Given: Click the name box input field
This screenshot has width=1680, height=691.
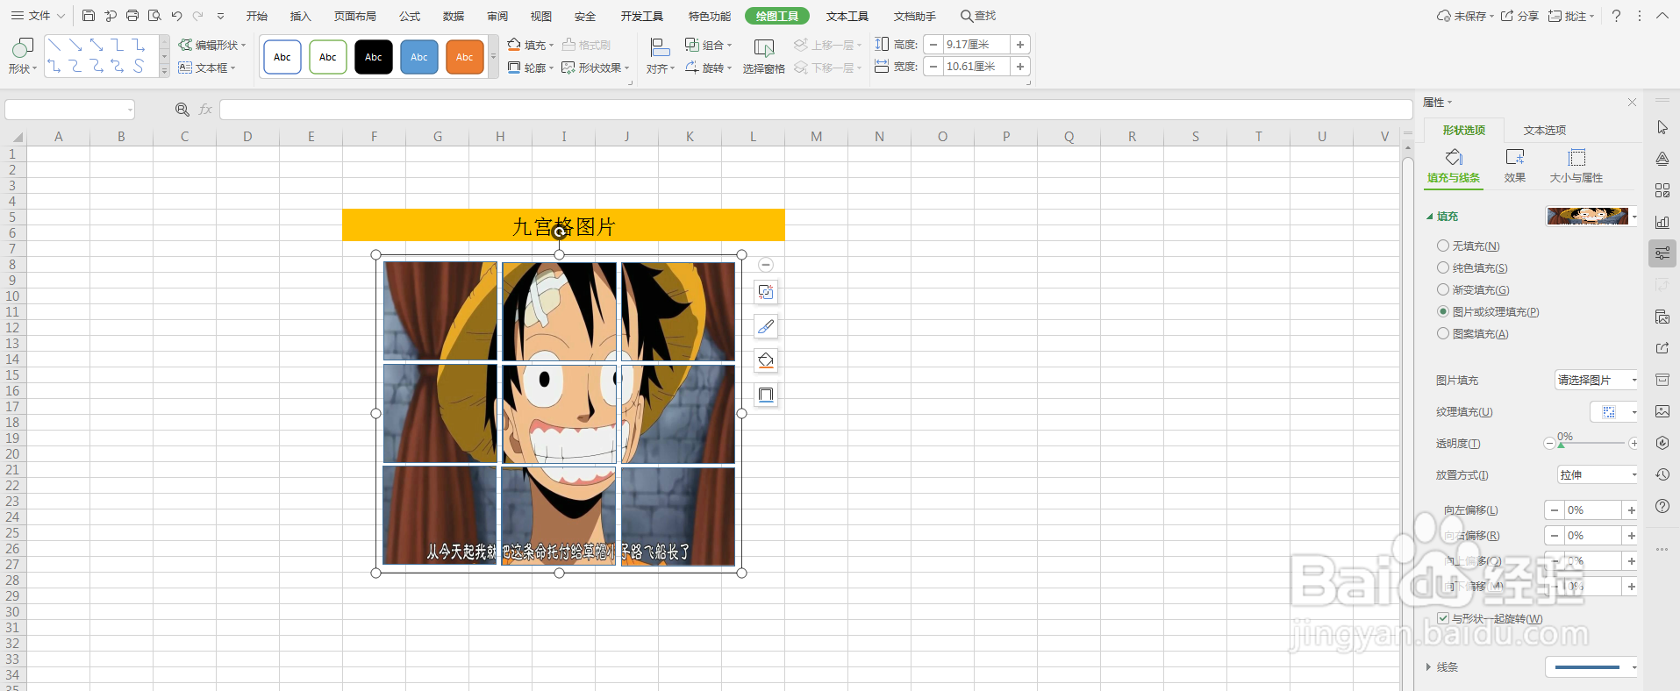Looking at the screenshot, I should (x=69, y=110).
